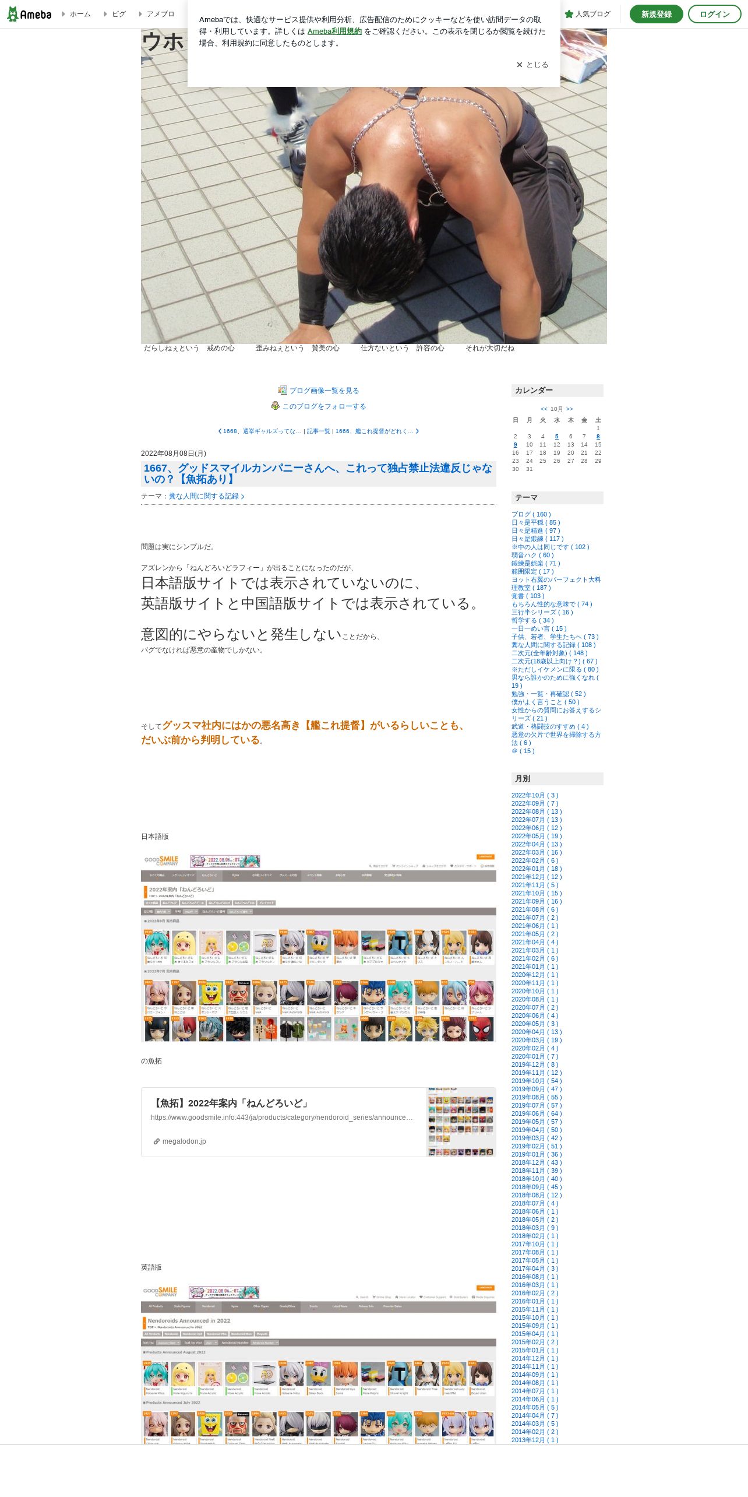Screen dimensions: 748x1497
Task: Open theme ブログ ( 160 )
Action: click(531, 514)
